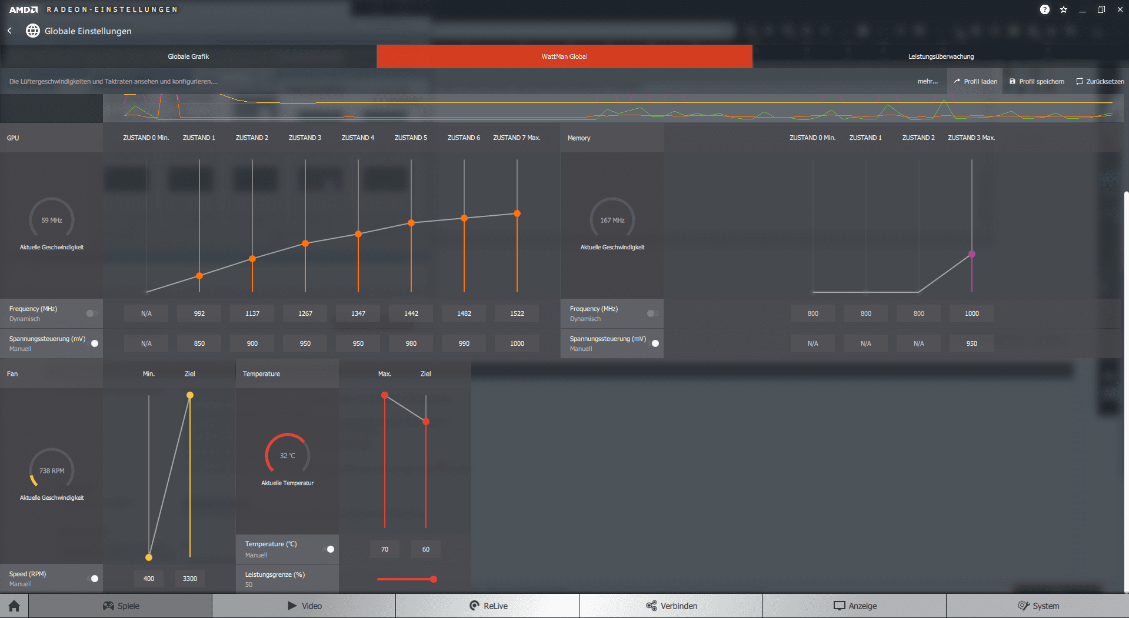Expand description with mehr... link
The width and height of the screenshot is (1129, 618).
(928, 81)
